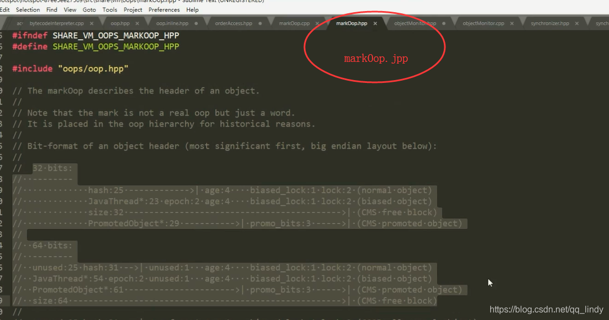
Task: Close the synchronizer.hpp tab
Action: pos(577,24)
